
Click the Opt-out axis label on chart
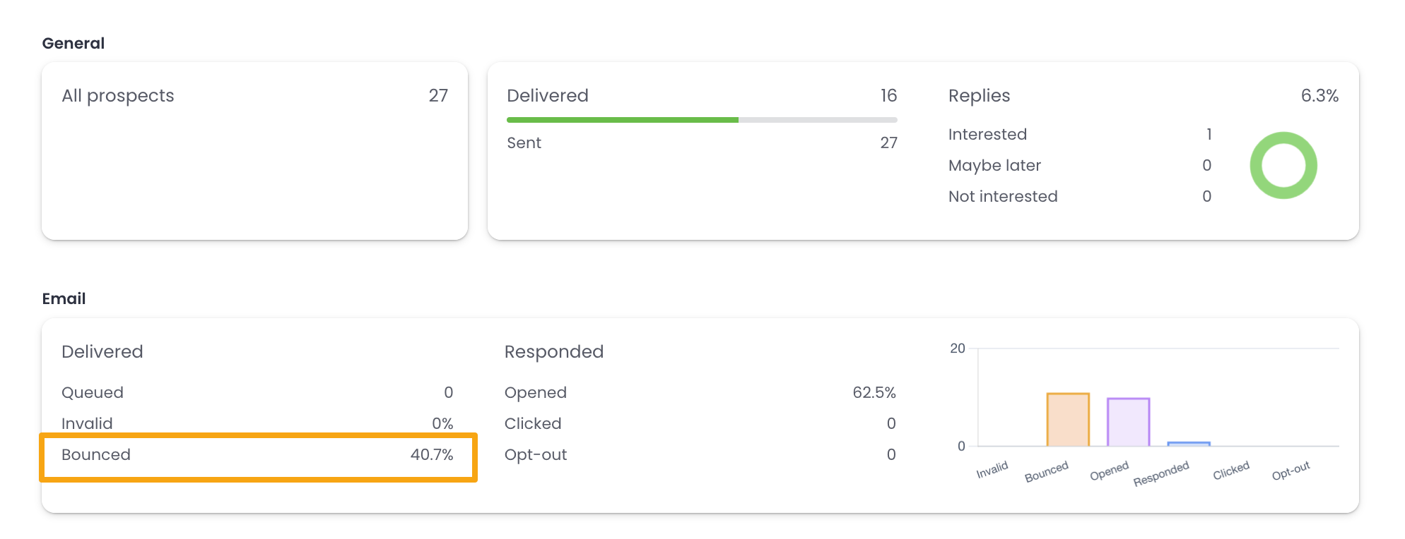tap(1291, 471)
